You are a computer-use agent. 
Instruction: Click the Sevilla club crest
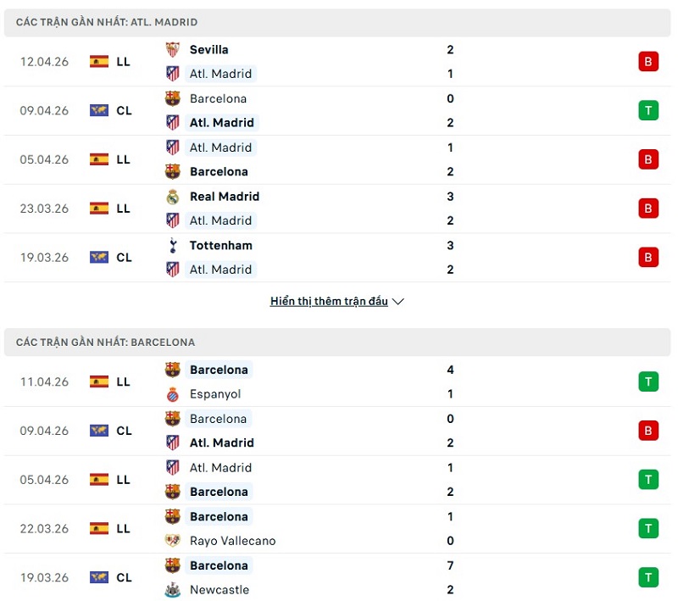172,49
